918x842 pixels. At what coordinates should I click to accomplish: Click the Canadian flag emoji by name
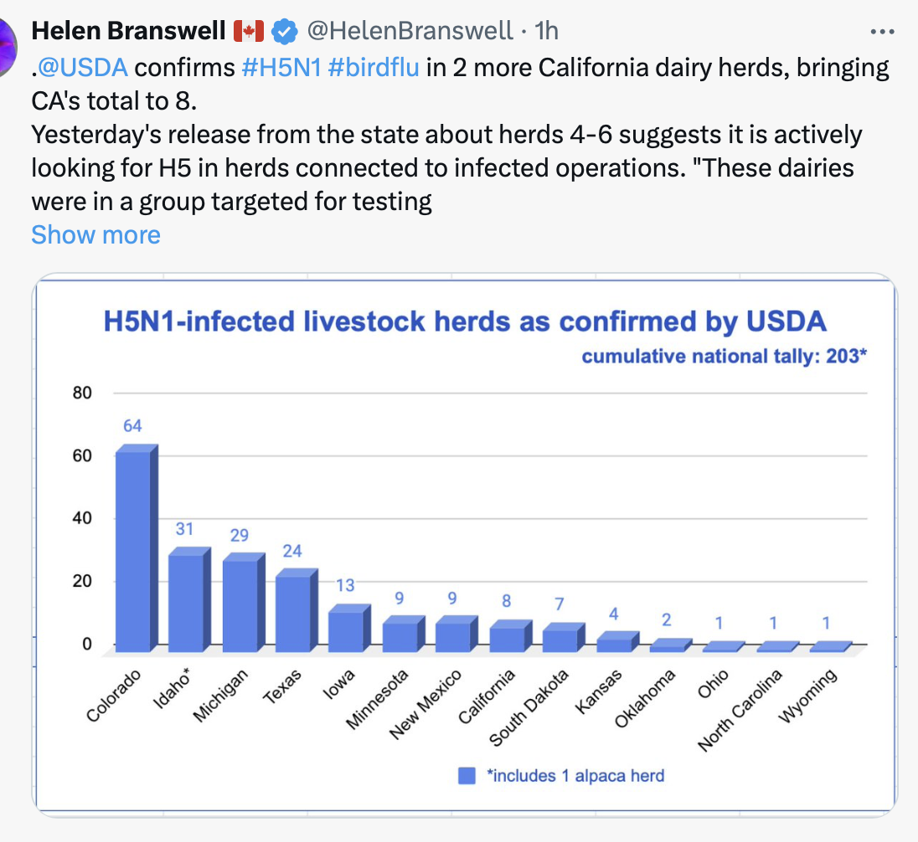coord(249,32)
